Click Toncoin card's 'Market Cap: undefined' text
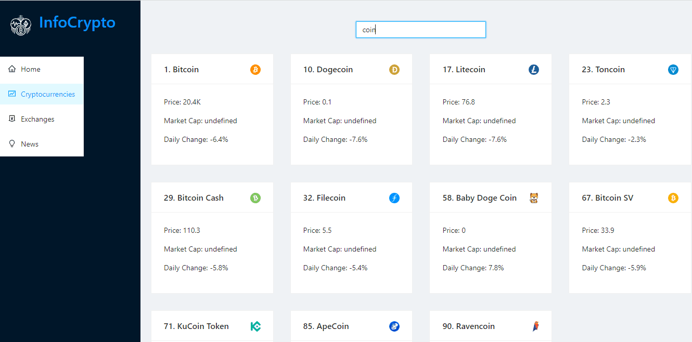 618,121
